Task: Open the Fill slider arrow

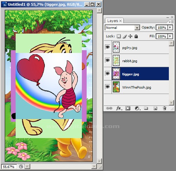Action: tap(170, 36)
